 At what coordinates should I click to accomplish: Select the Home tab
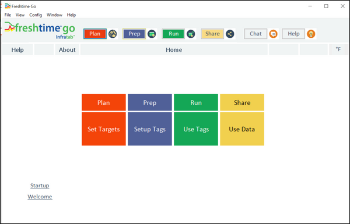[x=174, y=49]
